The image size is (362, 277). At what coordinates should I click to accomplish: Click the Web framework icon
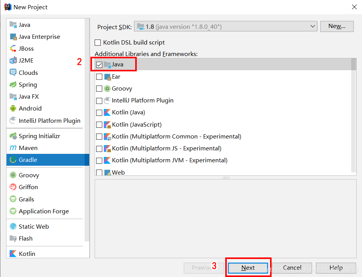(107, 173)
